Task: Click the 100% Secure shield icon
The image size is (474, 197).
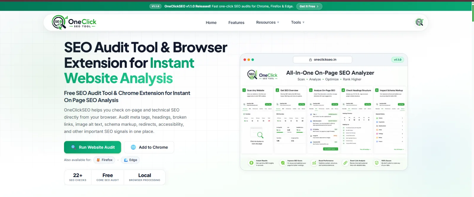Action: coord(377,163)
